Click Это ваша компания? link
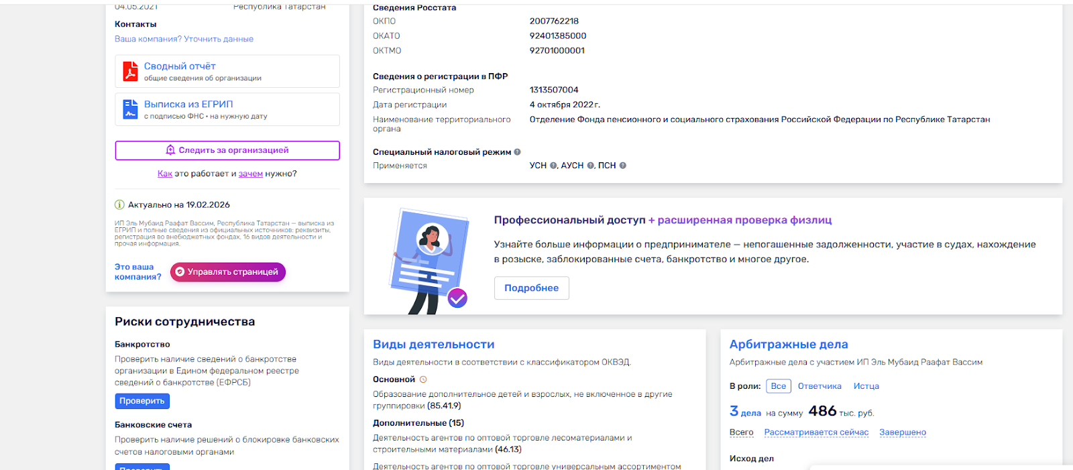This screenshot has width=1073, height=470. 138,272
